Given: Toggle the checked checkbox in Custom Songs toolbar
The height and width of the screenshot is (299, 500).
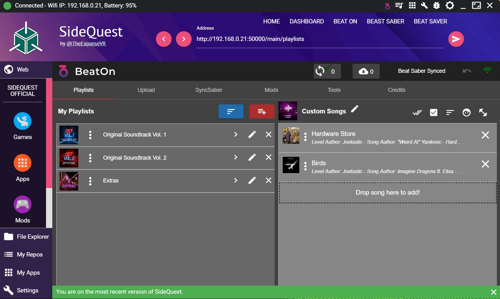Looking at the screenshot, I should point(434,112).
